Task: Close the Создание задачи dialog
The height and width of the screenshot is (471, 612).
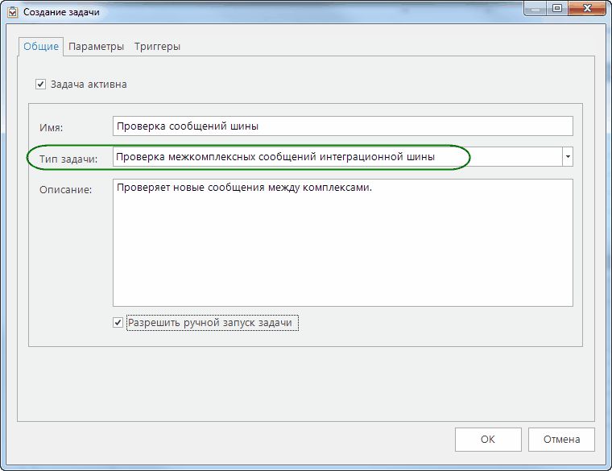Action: pos(586,8)
